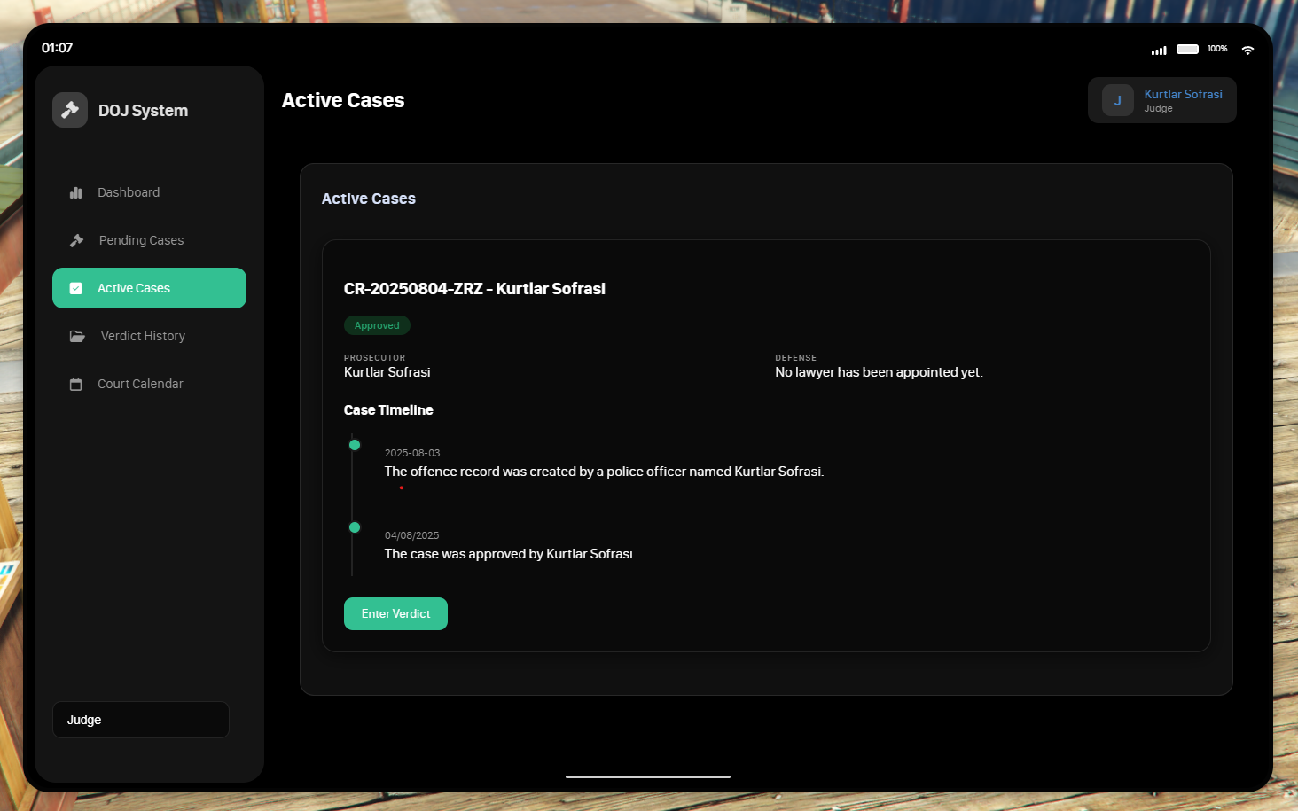Select the 2025-08-03 timeline marker dot
This screenshot has width=1298, height=811.
[355, 445]
